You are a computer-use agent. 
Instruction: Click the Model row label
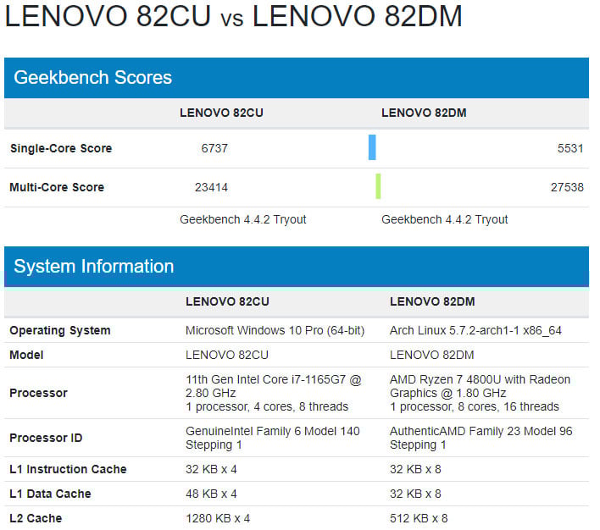26,356
